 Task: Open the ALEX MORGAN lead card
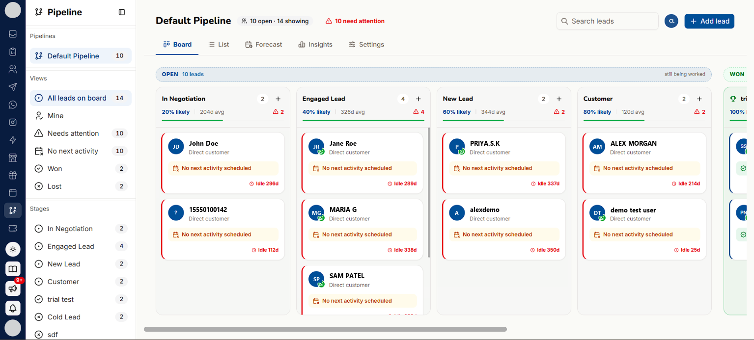click(x=644, y=163)
